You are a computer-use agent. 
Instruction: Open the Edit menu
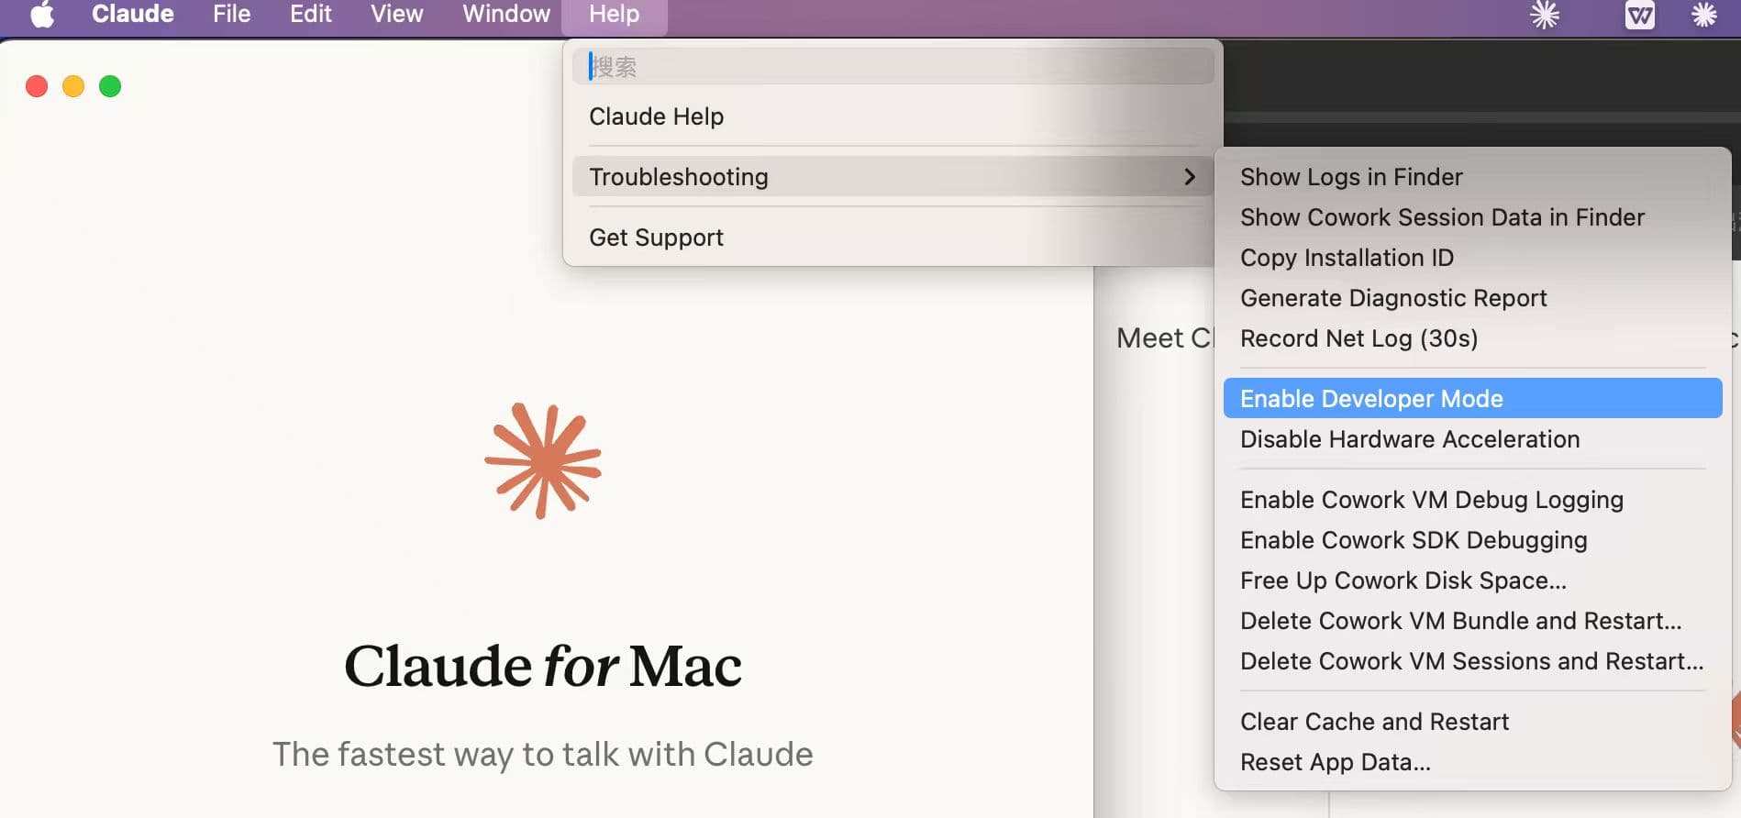311,14
